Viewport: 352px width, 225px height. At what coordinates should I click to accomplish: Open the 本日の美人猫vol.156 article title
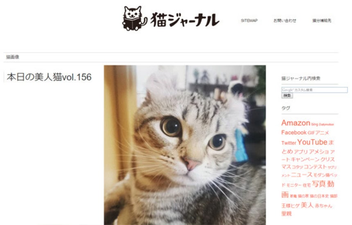click(49, 77)
